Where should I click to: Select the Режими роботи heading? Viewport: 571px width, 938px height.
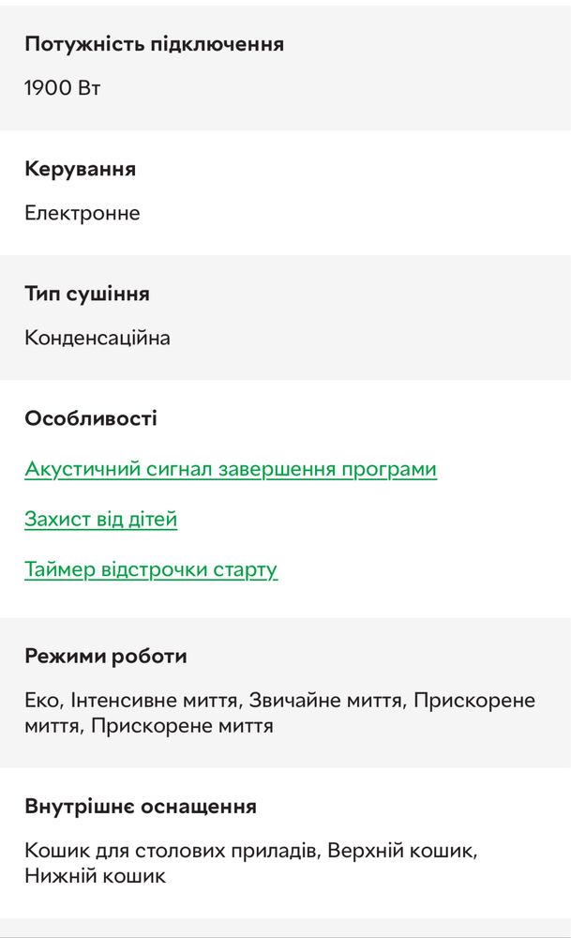coord(106,657)
